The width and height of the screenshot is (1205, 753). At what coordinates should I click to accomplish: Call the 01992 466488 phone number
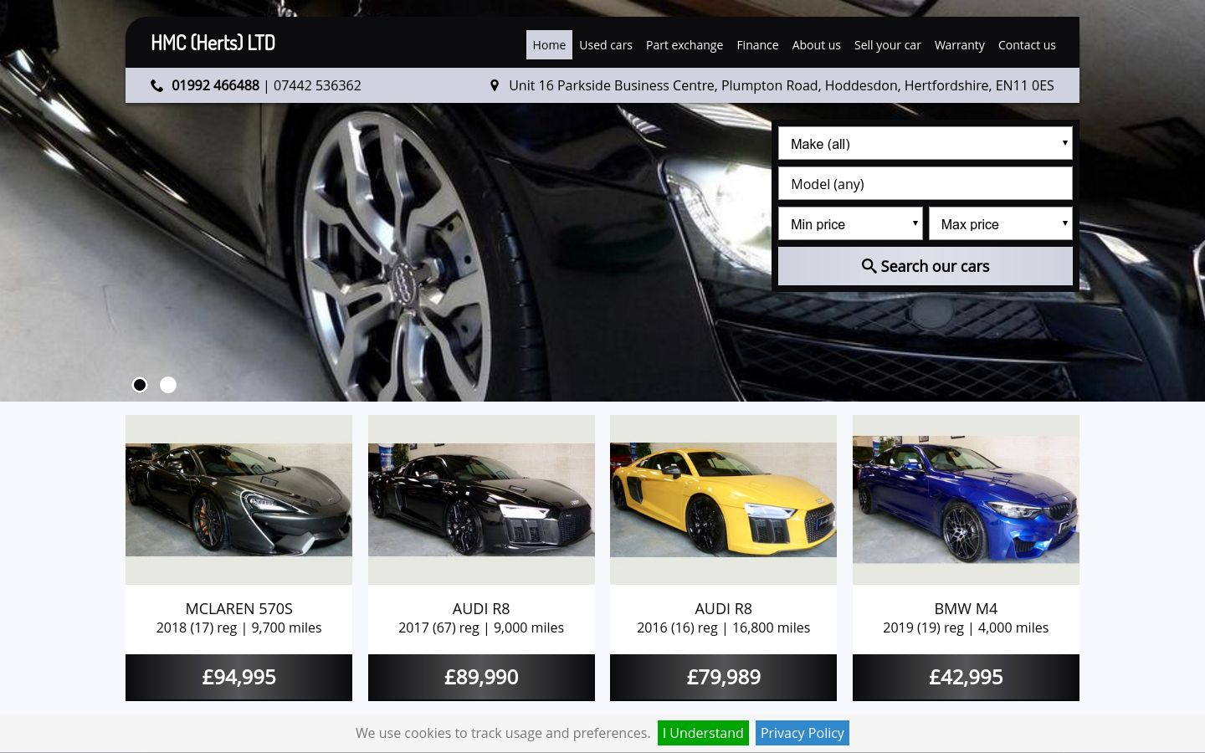[x=215, y=85]
